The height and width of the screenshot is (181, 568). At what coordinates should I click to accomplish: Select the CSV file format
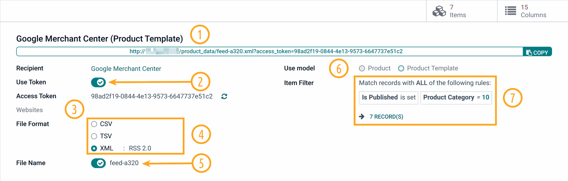click(x=94, y=124)
